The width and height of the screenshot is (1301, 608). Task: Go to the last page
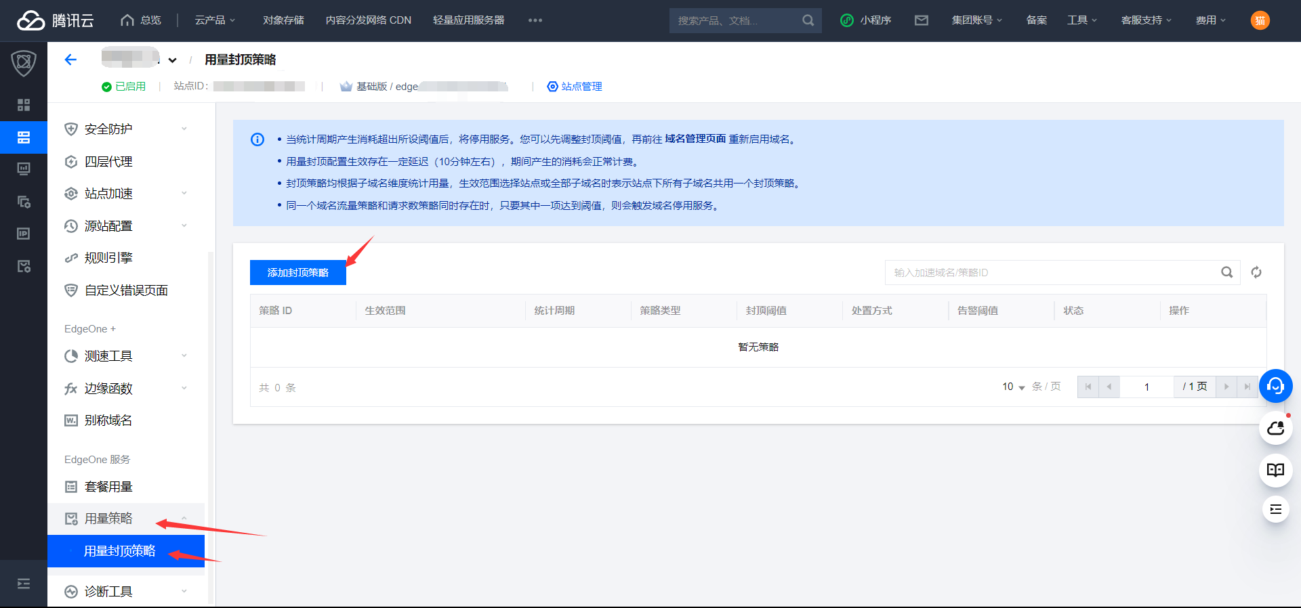1247,387
